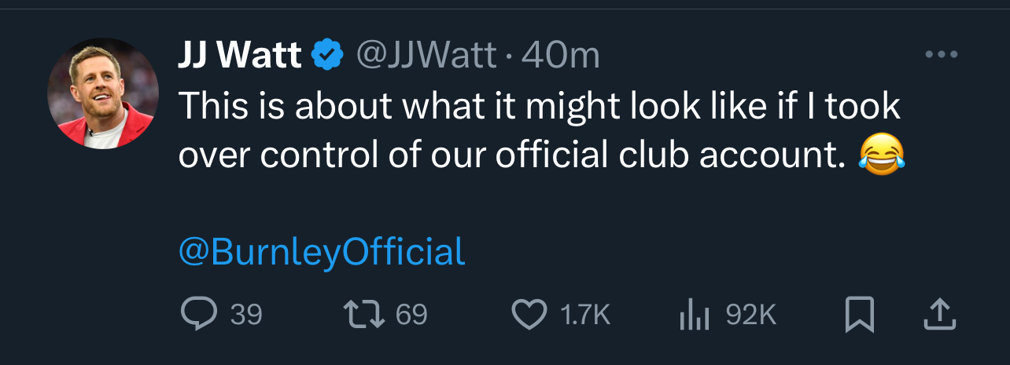Open the three-dot more options menu
The image size is (1010, 365).
(x=942, y=55)
